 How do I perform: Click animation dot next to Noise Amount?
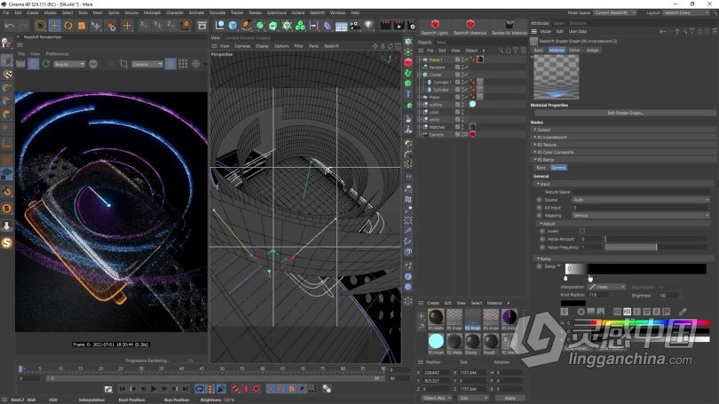(542, 239)
